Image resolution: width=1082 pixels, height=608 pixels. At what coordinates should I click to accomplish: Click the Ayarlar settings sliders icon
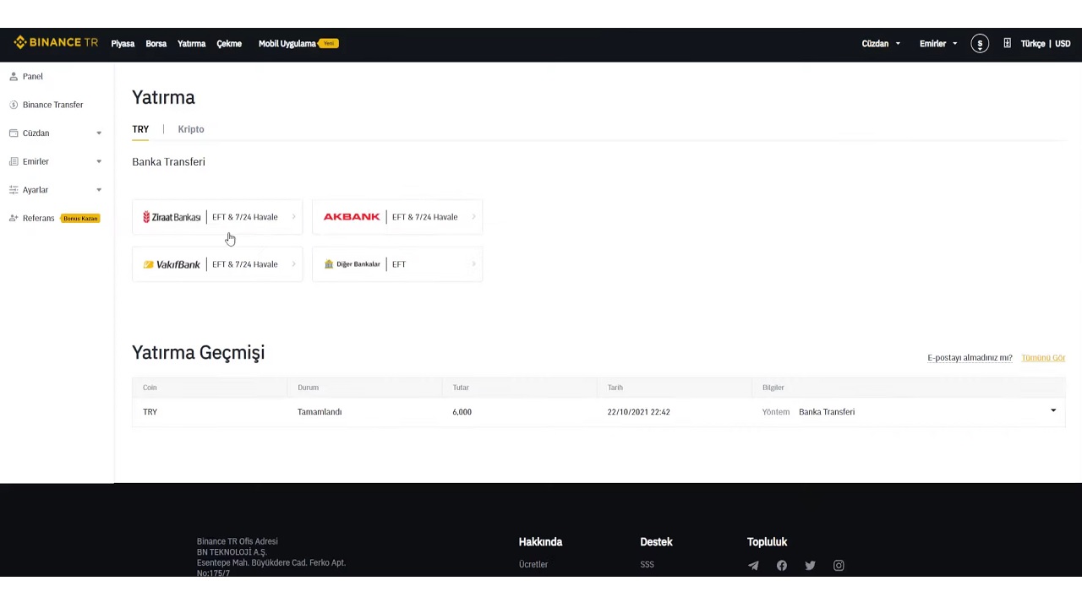click(14, 190)
